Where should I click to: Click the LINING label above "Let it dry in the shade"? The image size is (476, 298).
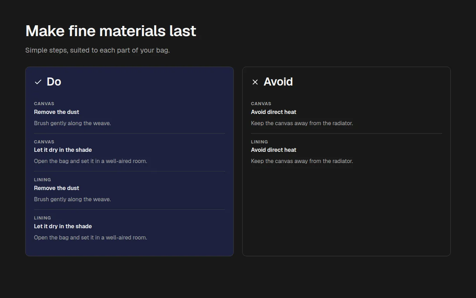(42, 218)
